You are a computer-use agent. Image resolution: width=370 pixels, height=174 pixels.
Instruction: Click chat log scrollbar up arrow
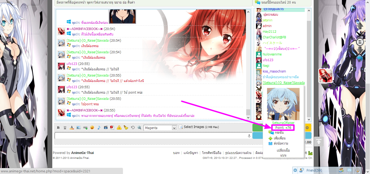(x=248, y=12)
